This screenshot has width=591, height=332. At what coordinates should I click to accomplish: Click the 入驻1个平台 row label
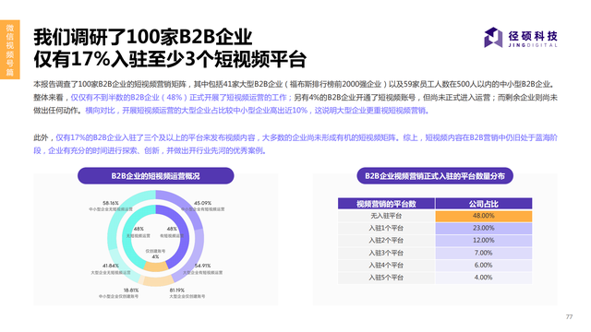(x=386, y=228)
